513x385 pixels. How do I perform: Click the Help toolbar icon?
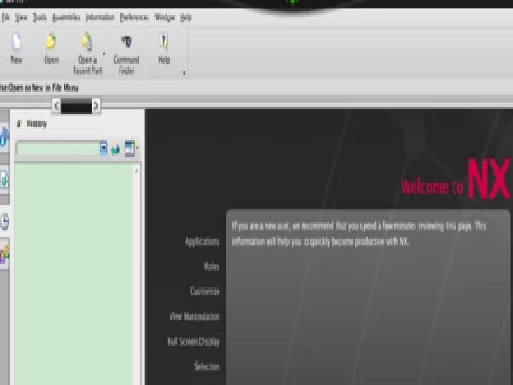click(x=164, y=42)
